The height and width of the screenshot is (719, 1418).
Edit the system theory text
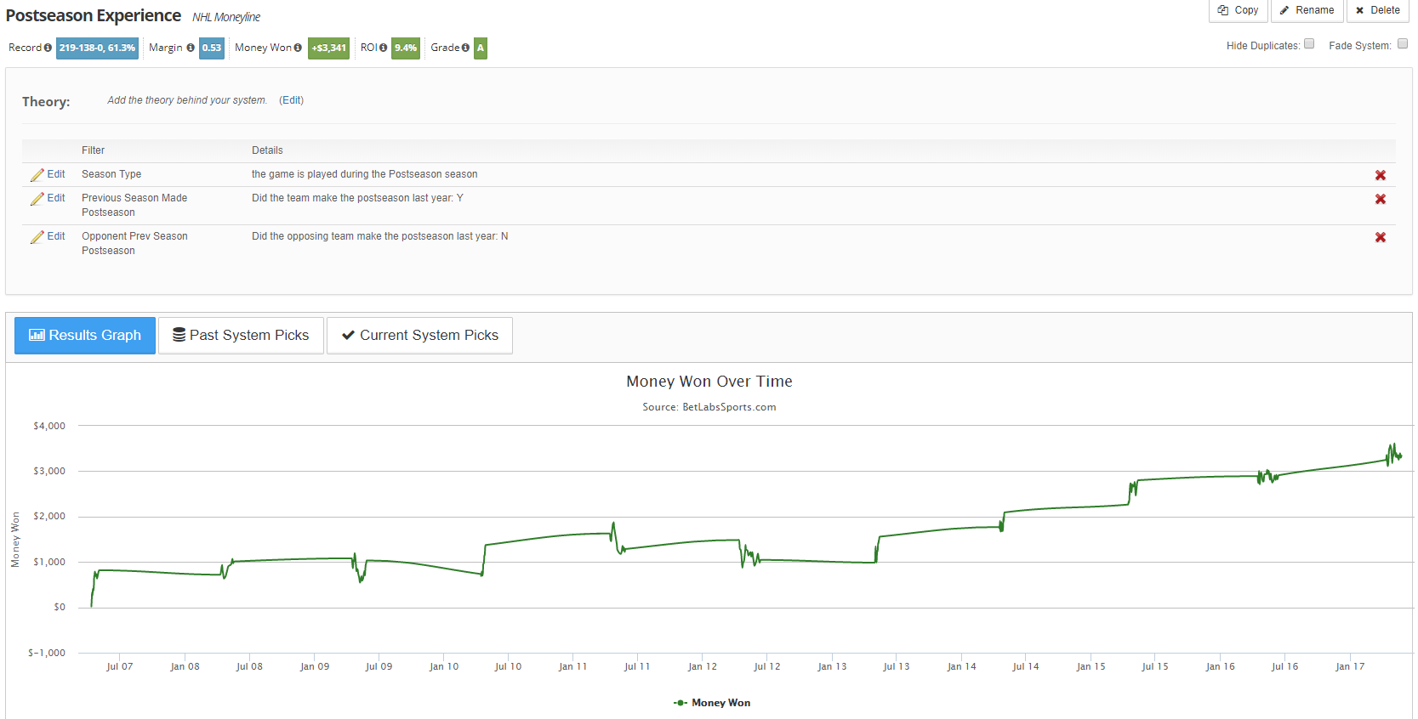point(291,100)
